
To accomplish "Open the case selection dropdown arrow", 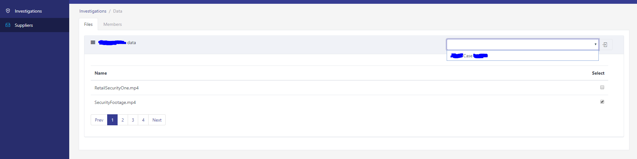I will (595, 44).
